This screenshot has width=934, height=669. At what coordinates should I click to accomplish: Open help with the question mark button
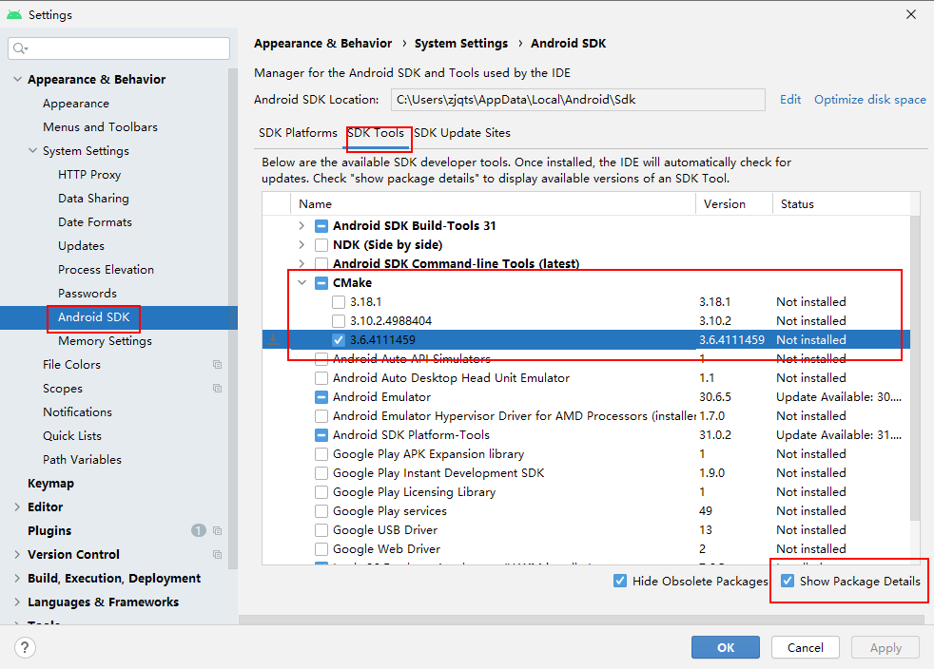[25, 647]
